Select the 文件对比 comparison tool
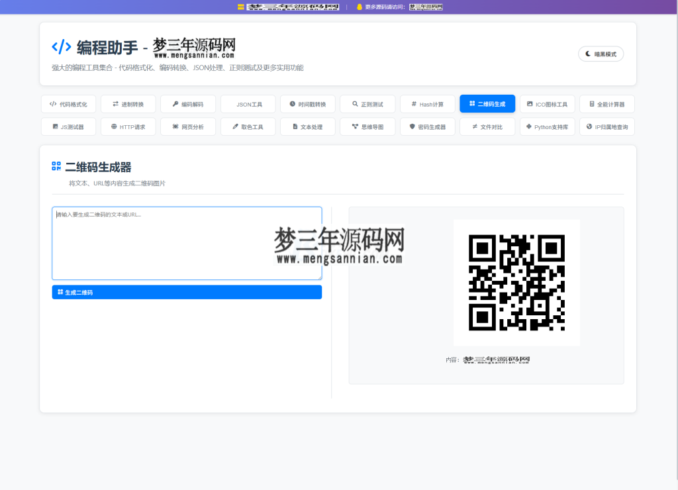Image resolution: width=678 pixels, height=490 pixels. (487, 126)
